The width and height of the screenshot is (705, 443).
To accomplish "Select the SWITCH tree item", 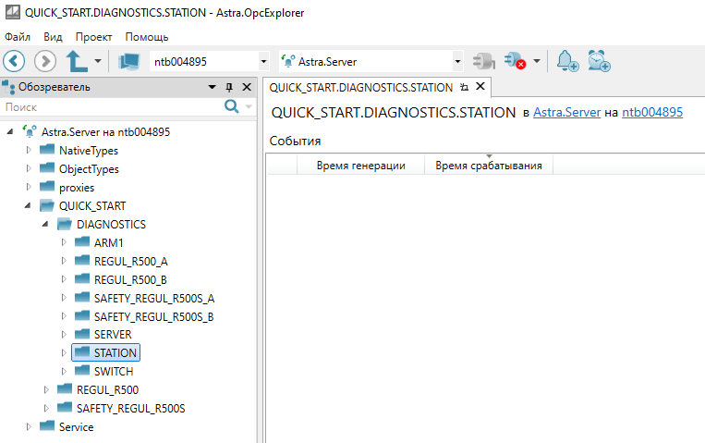I will click(x=113, y=371).
